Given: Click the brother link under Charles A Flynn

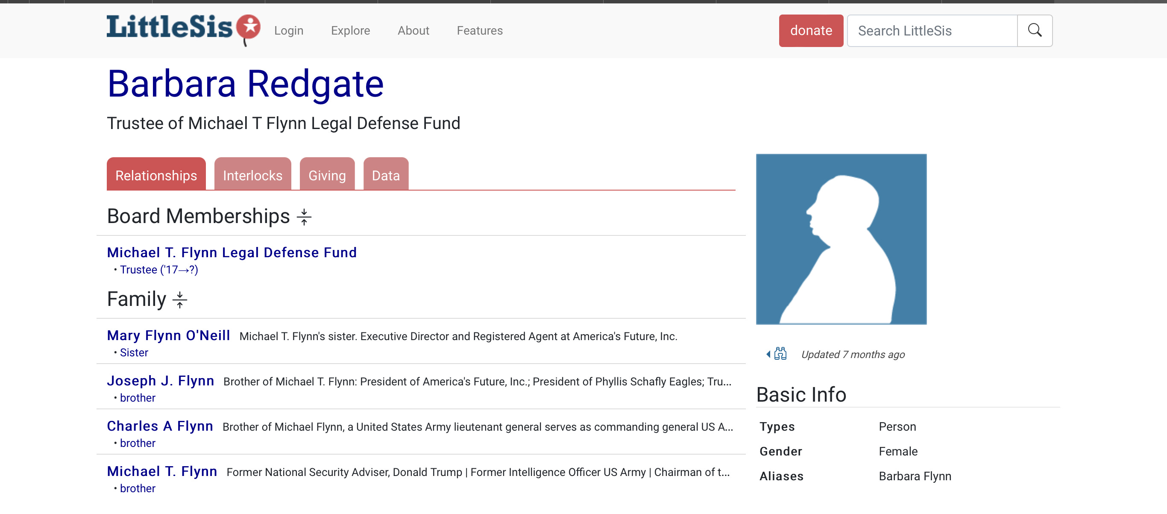Looking at the screenshot, I should (x=137, y=443).
